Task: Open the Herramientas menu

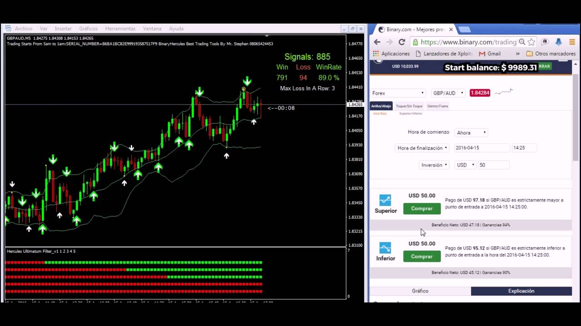Action: point(120,29)
